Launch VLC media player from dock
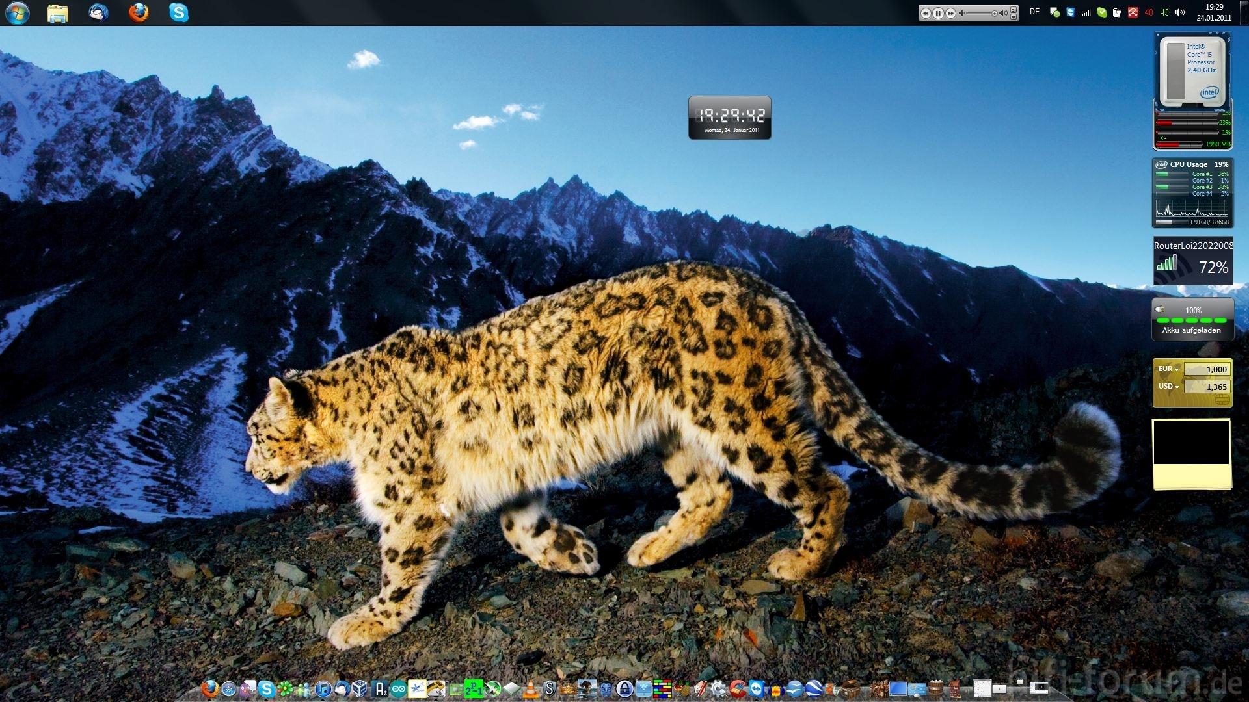This screenshot has width=1249, height=702. (x=530, y=690)
